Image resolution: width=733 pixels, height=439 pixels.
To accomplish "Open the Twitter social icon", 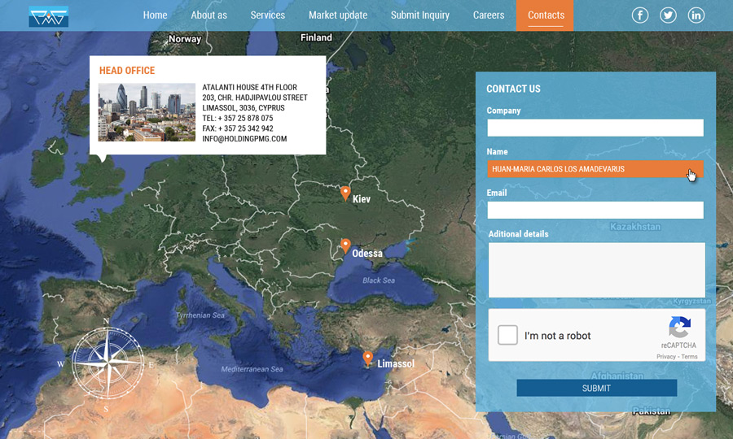I will coord(668,15).
